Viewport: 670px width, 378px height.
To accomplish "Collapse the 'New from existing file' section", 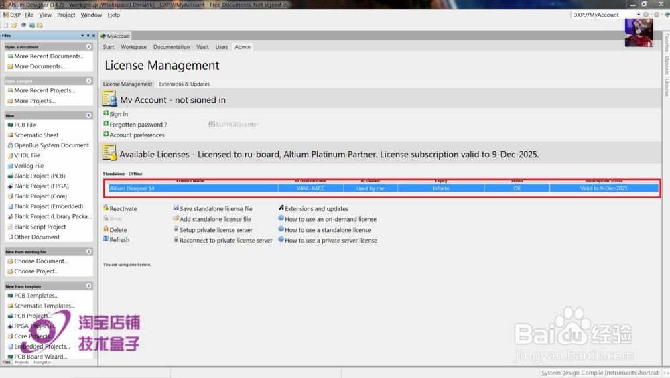I will [89, 251].
